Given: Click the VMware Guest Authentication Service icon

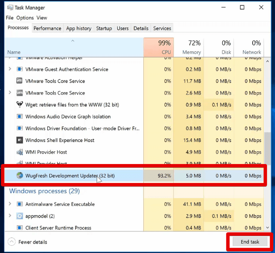Looking at the screenshot, I should [20, 69].
